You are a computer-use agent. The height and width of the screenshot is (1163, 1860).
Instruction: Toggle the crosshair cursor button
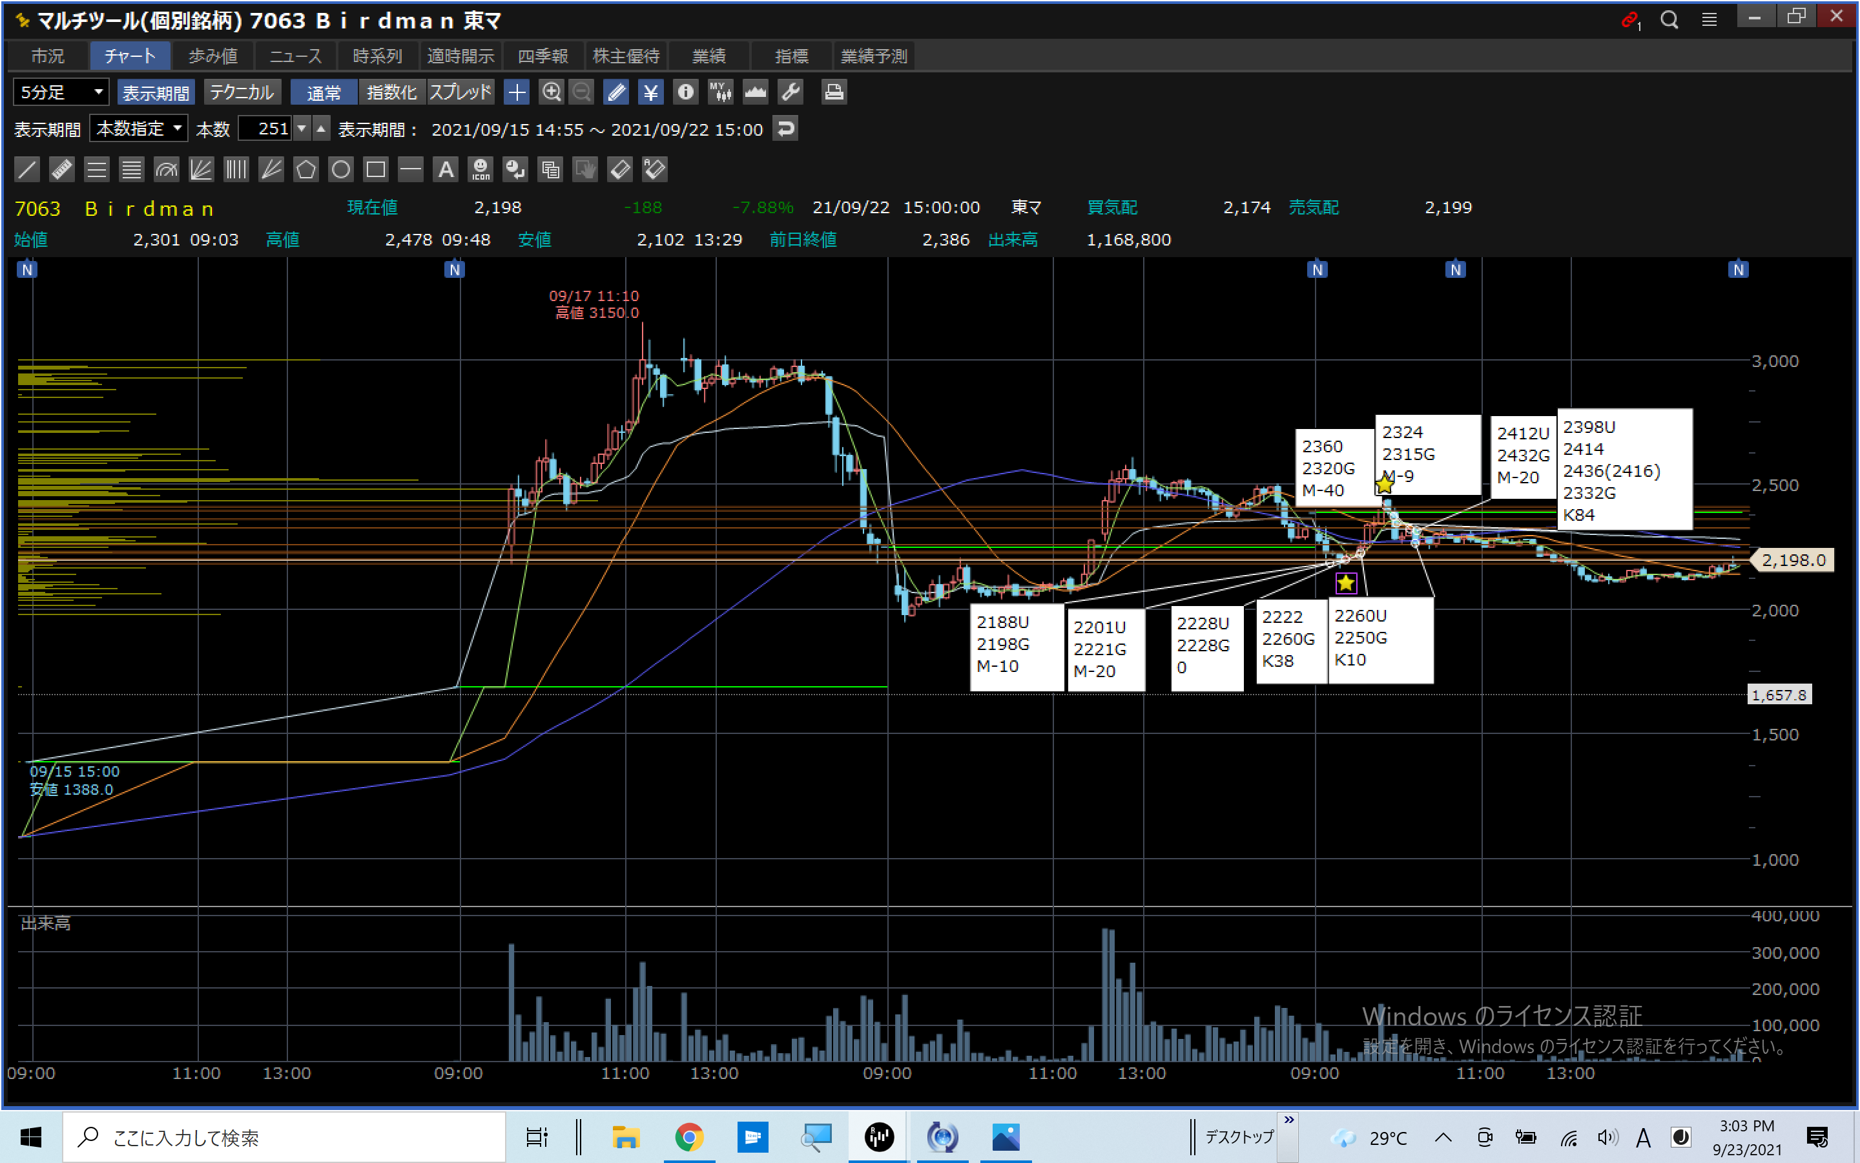(517, 92)
